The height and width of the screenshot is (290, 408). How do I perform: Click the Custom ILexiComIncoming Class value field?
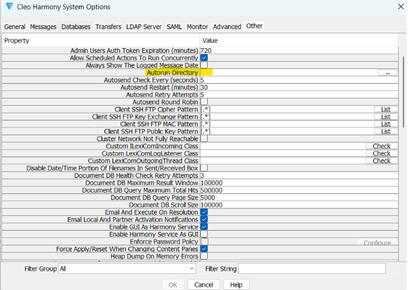(283, 146)
